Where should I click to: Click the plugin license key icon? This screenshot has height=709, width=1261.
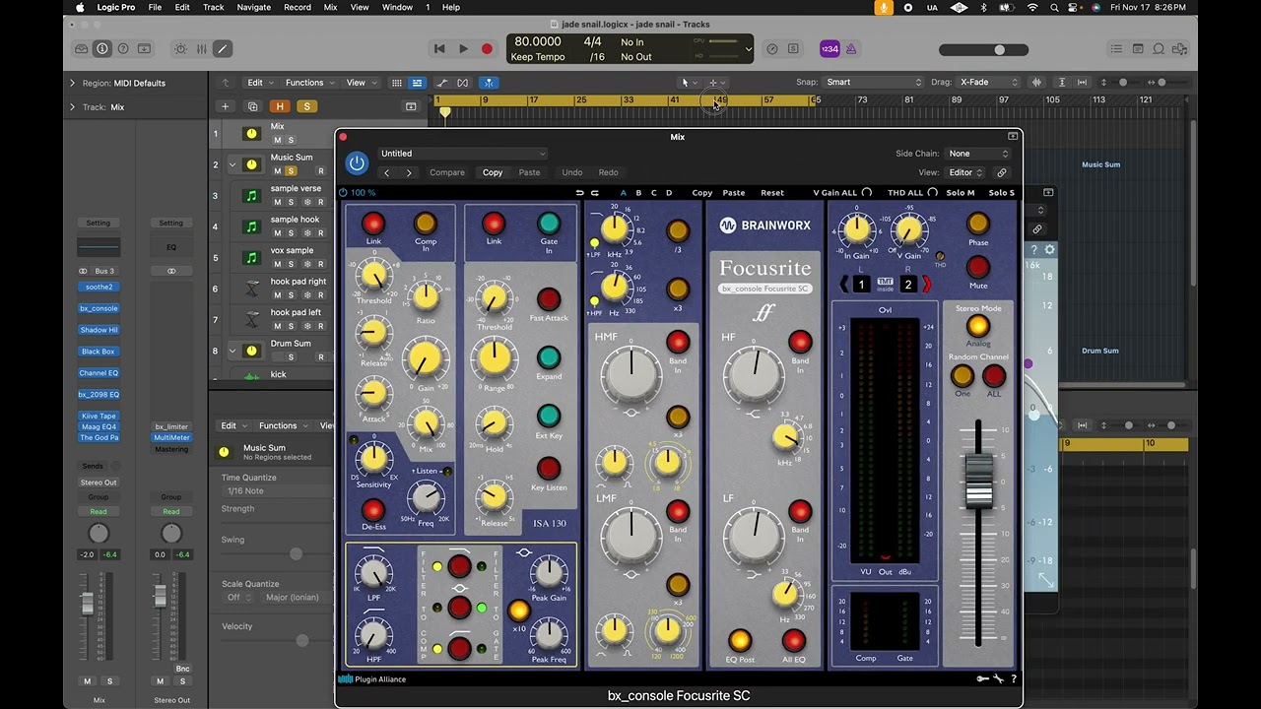(x=982, y=679)
